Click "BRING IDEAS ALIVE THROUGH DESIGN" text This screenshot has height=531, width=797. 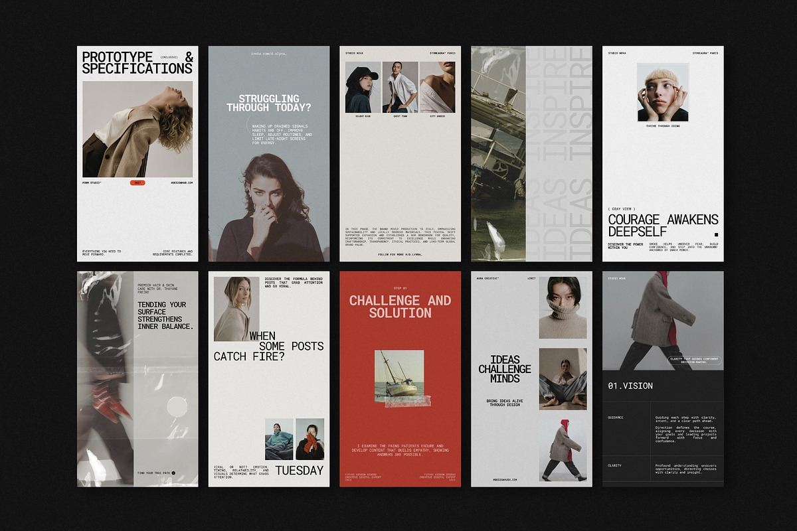pos(505,403)
